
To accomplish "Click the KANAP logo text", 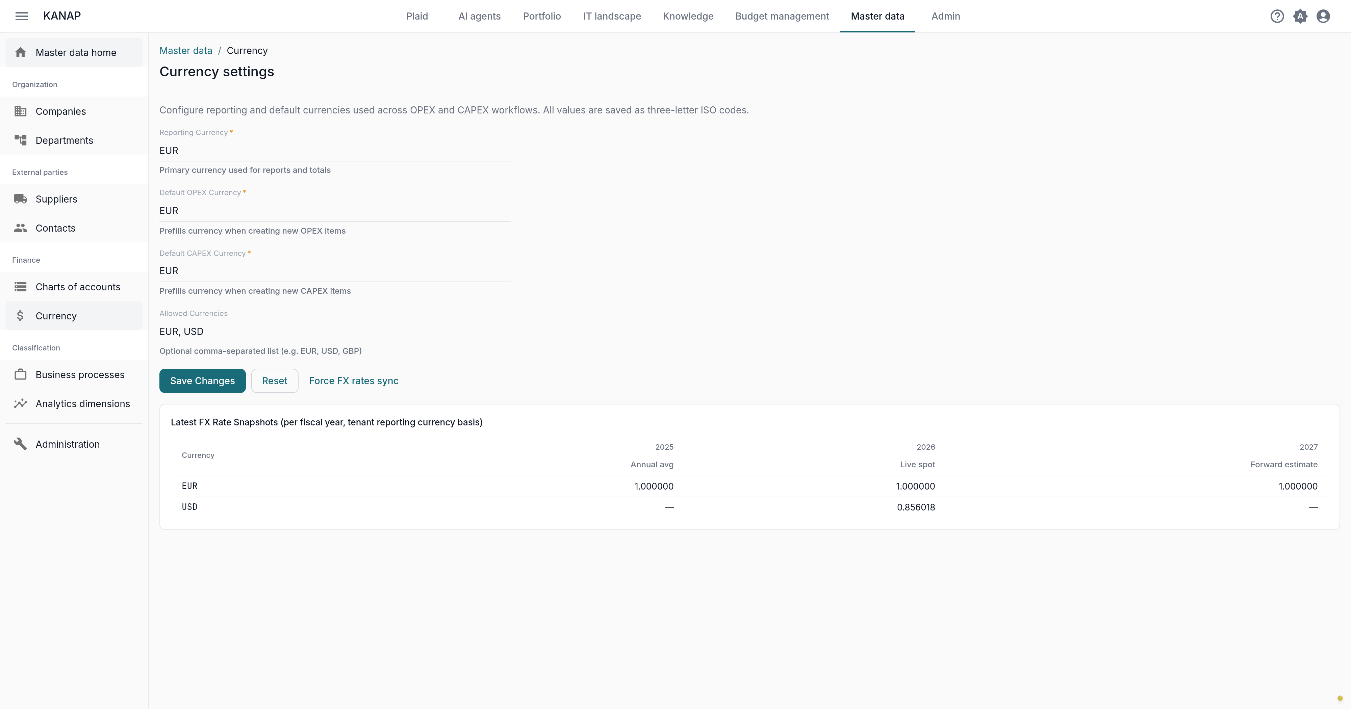I will pyautogui.click(x=62, y=16).
